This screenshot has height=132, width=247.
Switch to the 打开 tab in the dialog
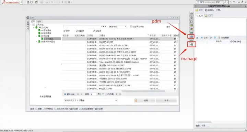point(33,21)
